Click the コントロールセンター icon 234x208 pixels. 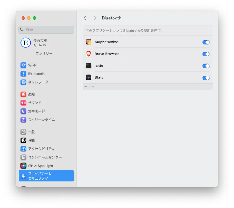[x=23, y=157]
